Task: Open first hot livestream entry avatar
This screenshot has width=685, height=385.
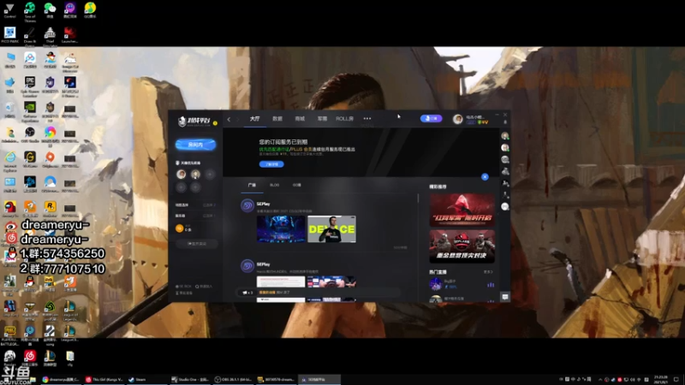Action: [x=436, y=284]
